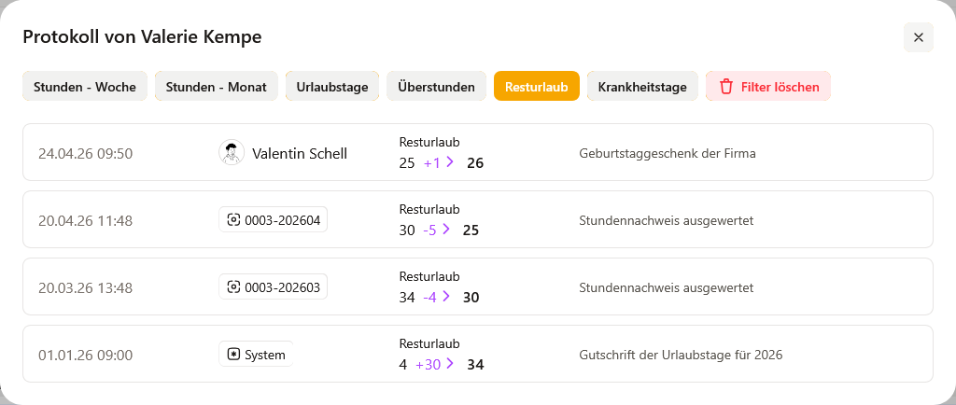Click Valentin Schell's avatar icon

tap(232, 153)
